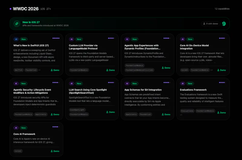
Task: Click +1 more tags on What's New in SwiftUI card
Action: 40,70
